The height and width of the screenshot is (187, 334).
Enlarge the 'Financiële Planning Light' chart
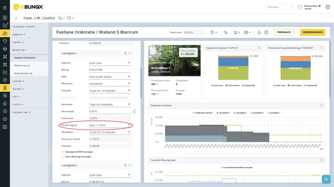coord(321,160)
